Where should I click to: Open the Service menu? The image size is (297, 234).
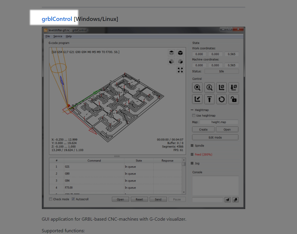pos(58,36)
